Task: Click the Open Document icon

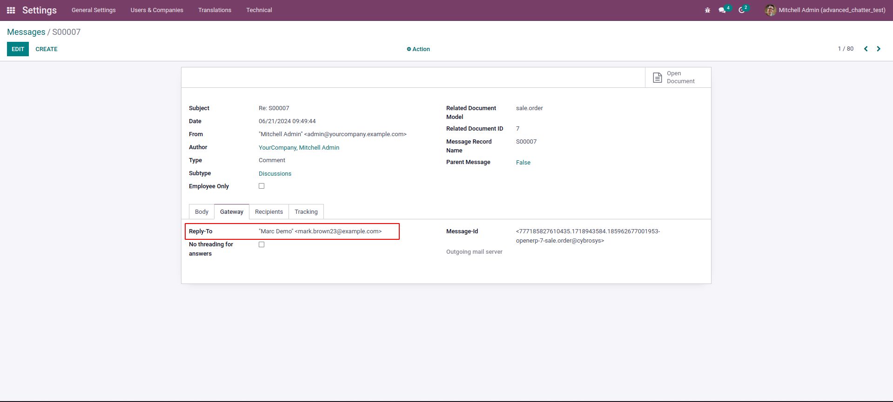Action: pos(657,78)
